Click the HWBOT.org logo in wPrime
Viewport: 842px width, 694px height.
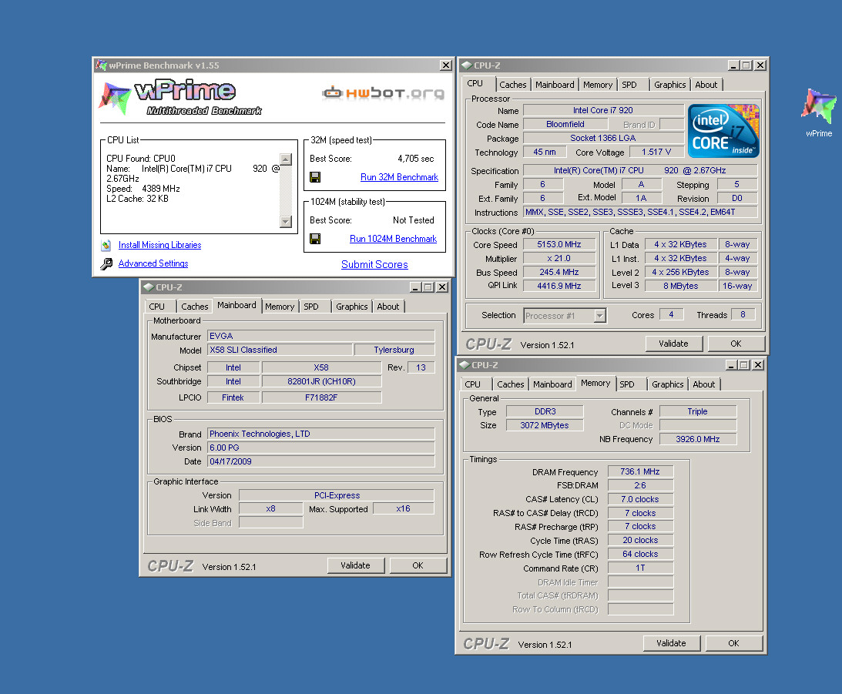(x=383, y=93)
